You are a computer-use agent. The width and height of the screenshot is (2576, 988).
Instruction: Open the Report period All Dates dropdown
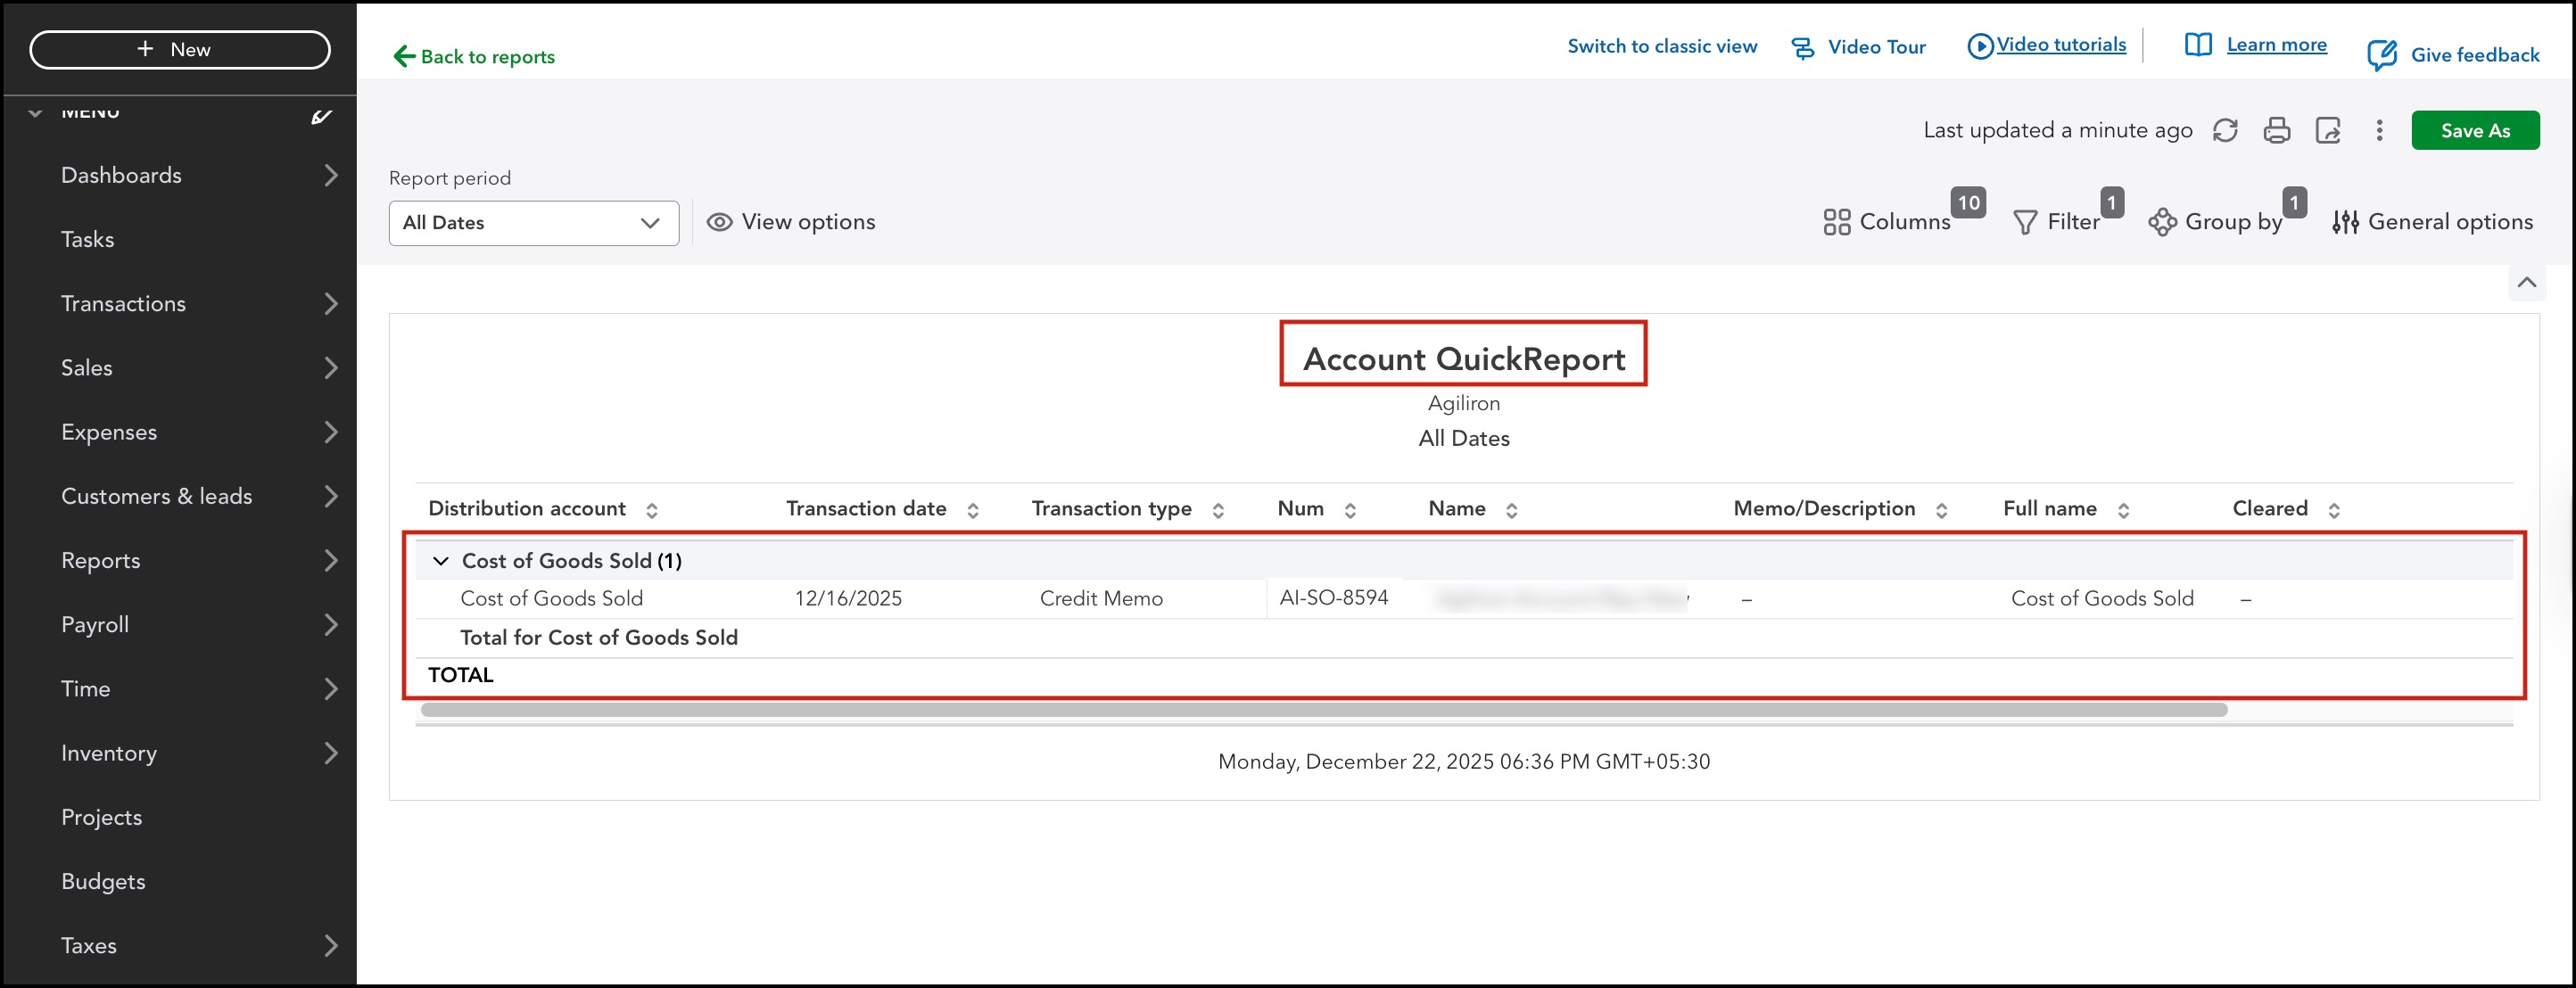click(x=533, y=223)
